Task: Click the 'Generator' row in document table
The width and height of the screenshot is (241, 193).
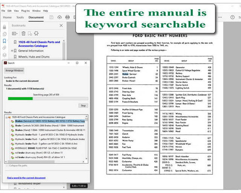Action: [187, 68]
